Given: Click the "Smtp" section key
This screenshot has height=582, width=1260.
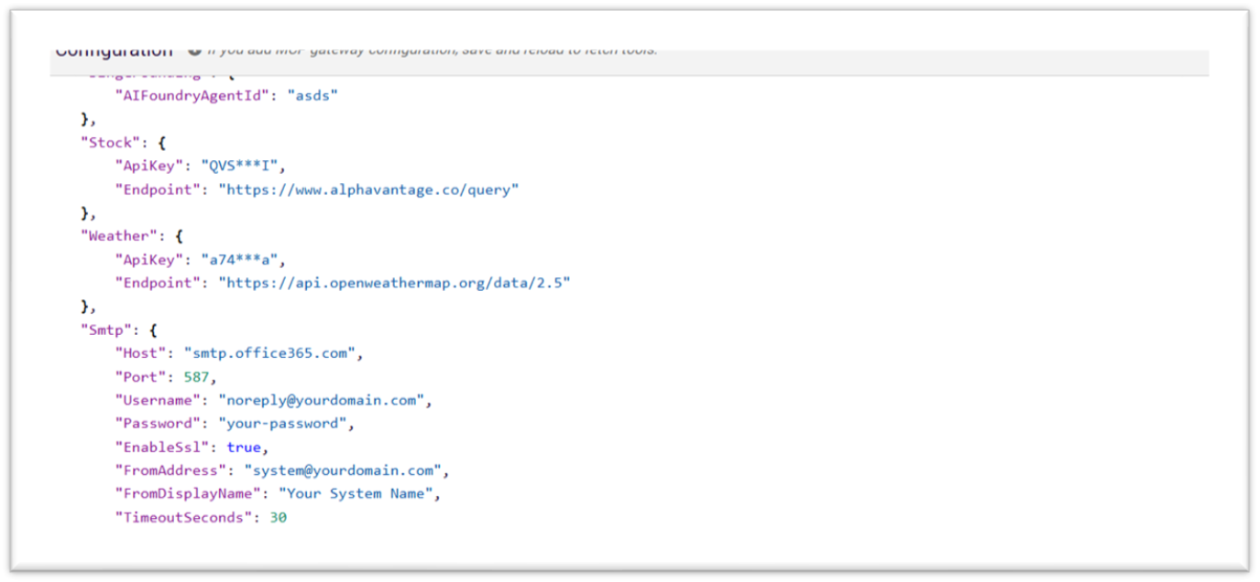Looking at the screenshot, I should tap(106, 329).
